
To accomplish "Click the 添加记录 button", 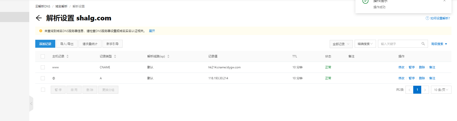I will [45, 44].
